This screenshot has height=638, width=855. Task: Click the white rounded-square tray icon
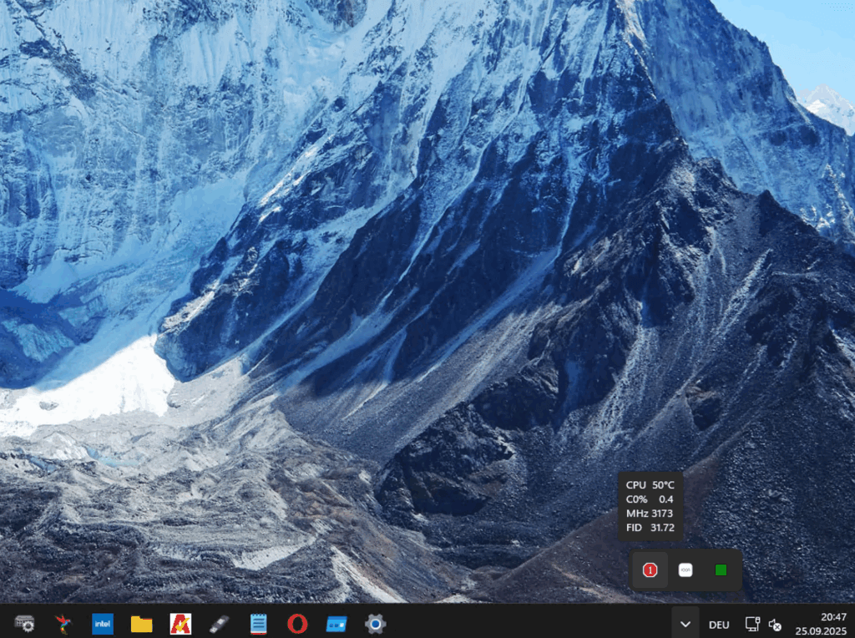(x=686, y=570)
